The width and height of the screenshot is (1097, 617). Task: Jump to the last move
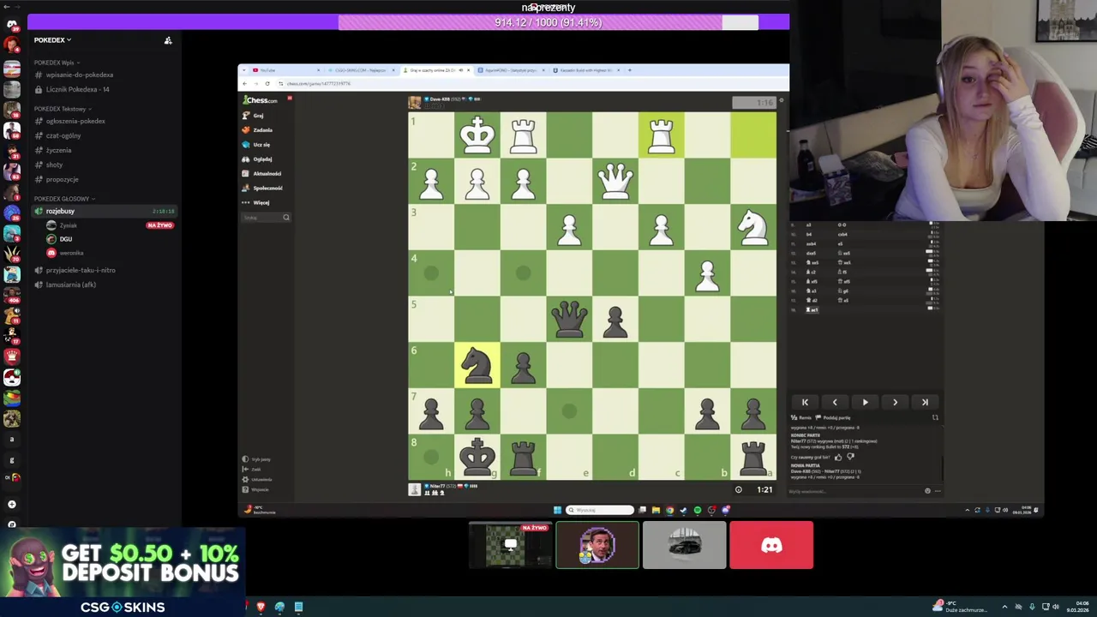click(x=925, y=402)
